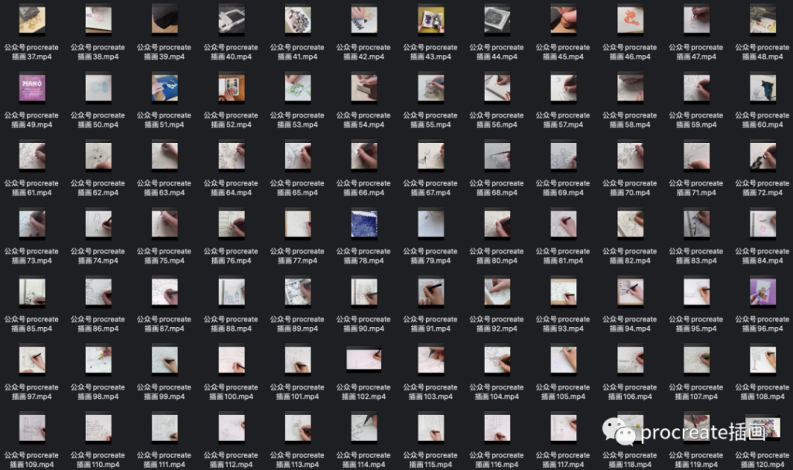Select the purple thumbnail of 插画 96.mp4
This screenshot has height=470, width=793.
762,291
